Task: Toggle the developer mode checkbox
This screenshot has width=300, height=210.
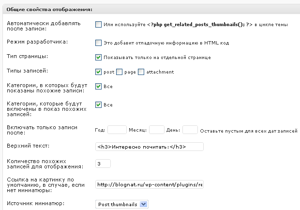Action: (99, 43)
